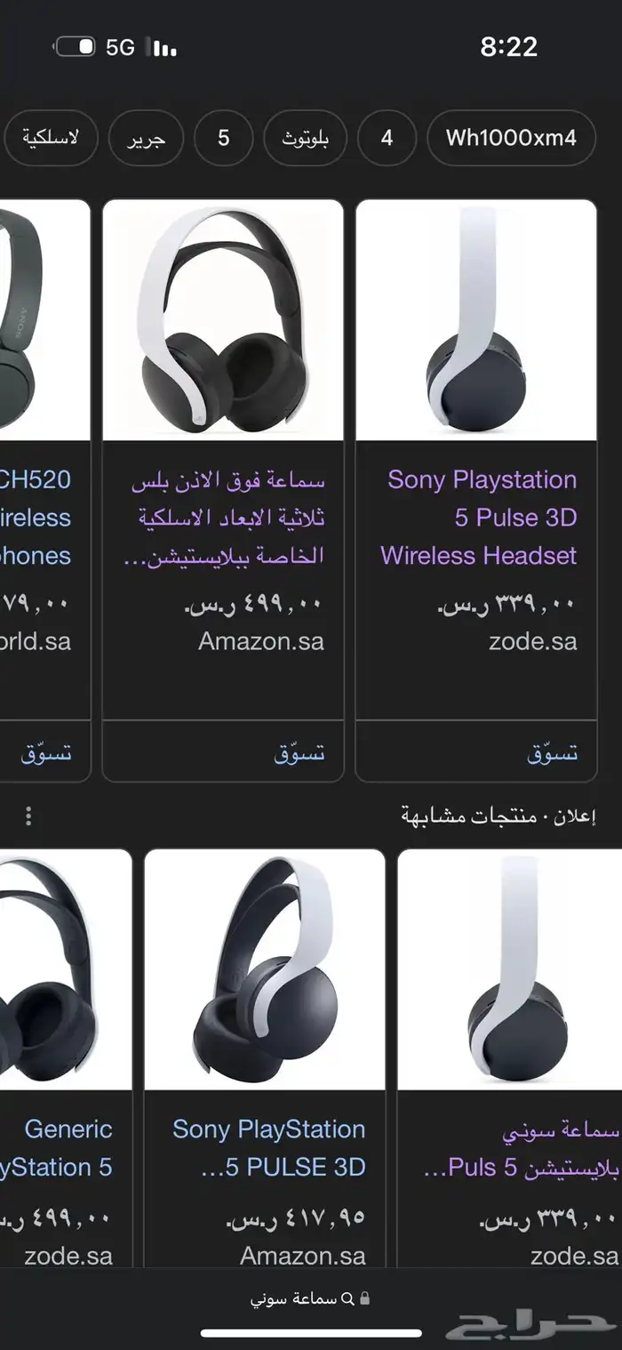Open the three-dot ad options menu
The height and width of the screenshot is (1350, 622).
28,816
